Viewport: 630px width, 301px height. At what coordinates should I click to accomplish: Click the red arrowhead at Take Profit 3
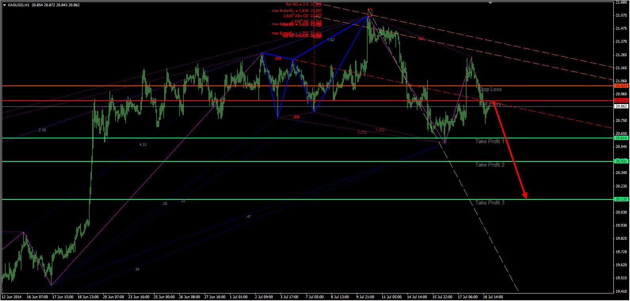[525, 195]
